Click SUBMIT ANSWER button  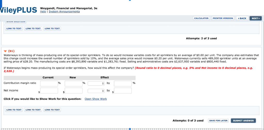243,120
